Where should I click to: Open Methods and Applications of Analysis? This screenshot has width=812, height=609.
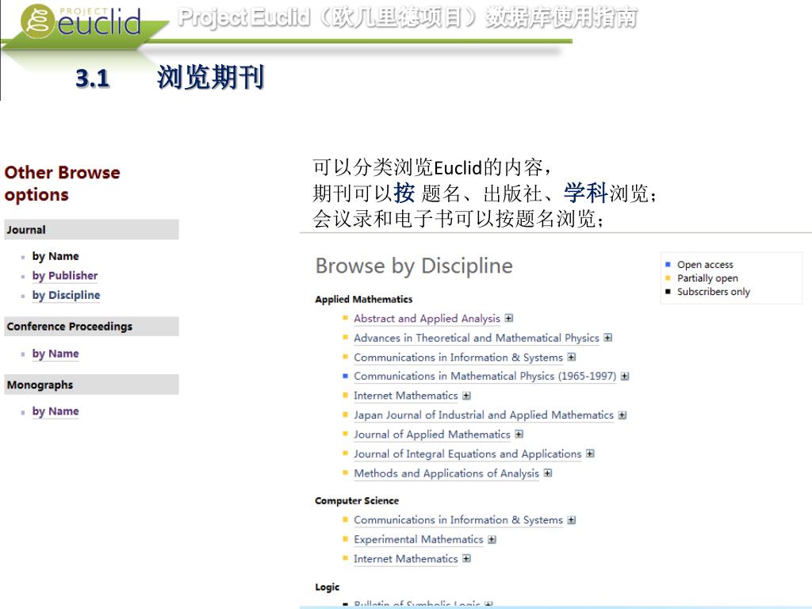[x=446, y=473]
